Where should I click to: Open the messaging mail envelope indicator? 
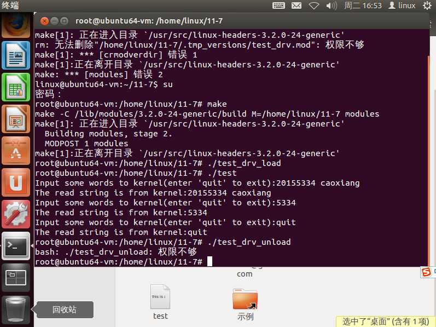[297, 5]
